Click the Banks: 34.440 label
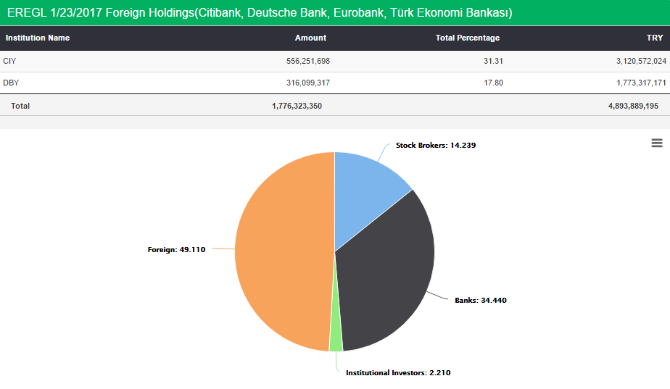This screenshot has height=389, width=670. [x=480, y=300]
